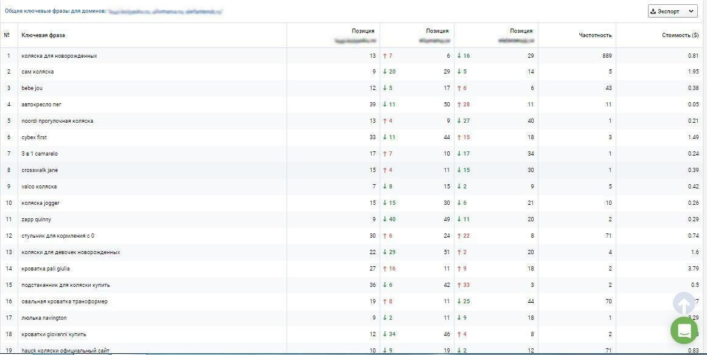Image resolution: width=707 pixels, height=355 pixels.
Task: Click the Экспорт download icon
Action: pyautogui.click(x=652, y=12)
